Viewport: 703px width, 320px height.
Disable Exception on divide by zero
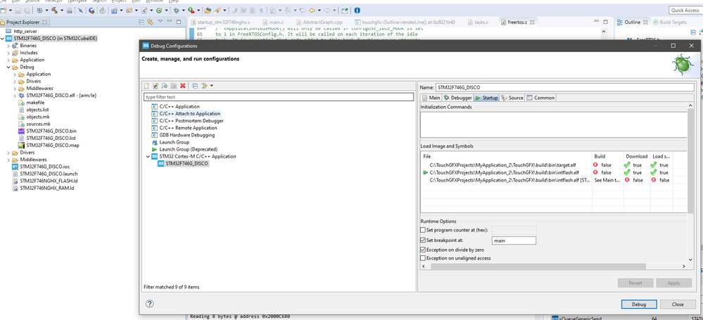coord(422,250)
